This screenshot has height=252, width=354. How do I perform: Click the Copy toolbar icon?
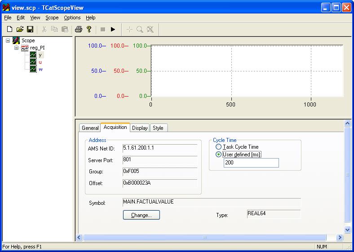coord(54,29)
